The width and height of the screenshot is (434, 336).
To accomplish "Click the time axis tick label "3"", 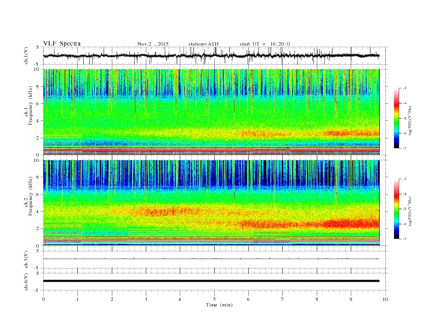I will tap(146, 299).
